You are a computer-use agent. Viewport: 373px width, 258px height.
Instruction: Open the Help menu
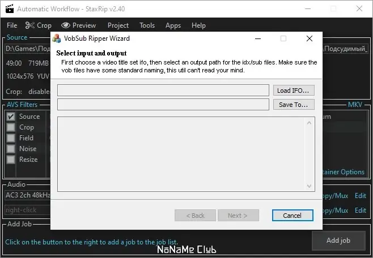[198, 25]
